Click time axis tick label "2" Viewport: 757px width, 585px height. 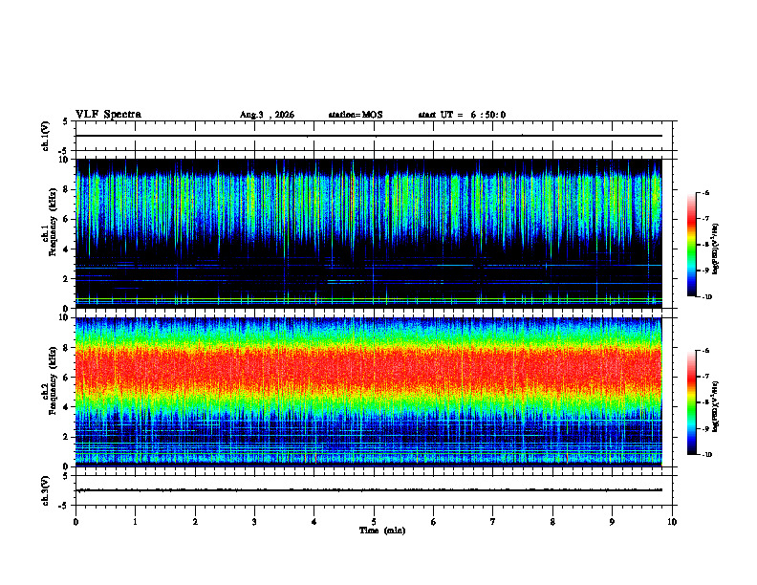point(195,522)
